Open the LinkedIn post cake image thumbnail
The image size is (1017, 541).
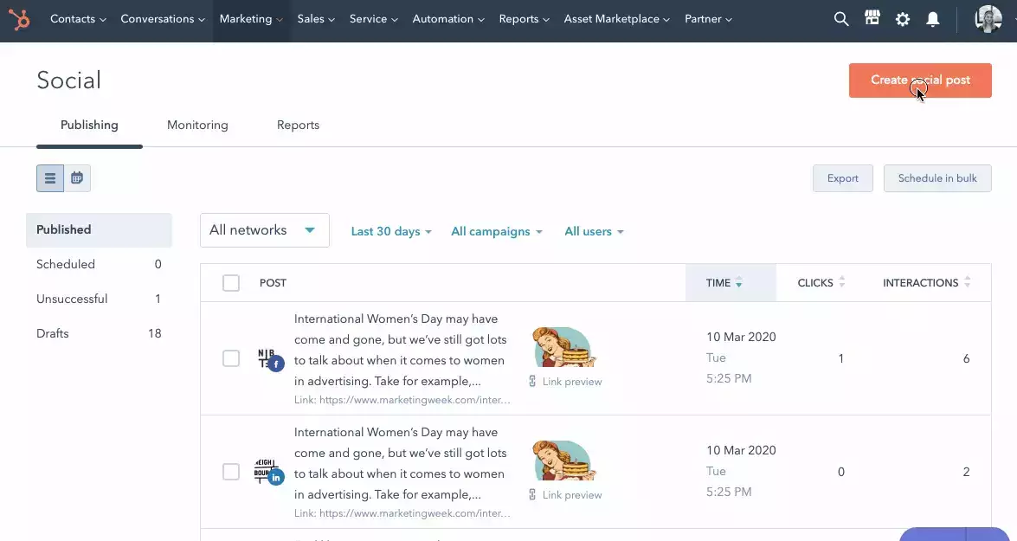pyautogui.click(x=563, y=460)
